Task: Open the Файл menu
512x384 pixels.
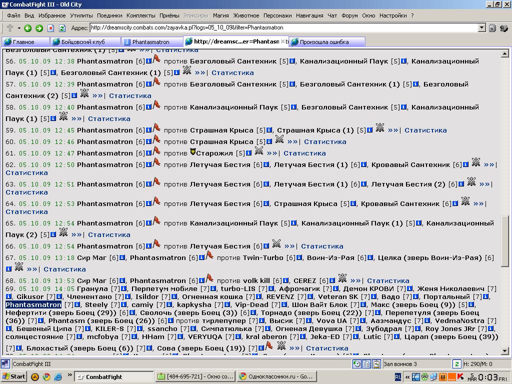Action: [13, 15]
